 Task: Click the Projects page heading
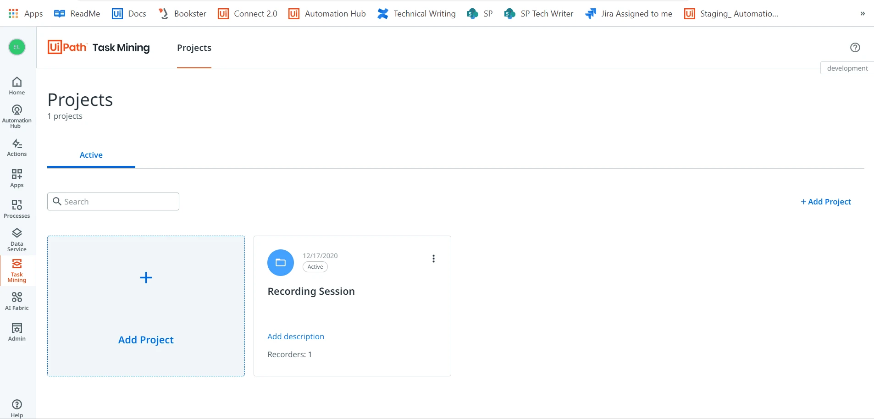click(x=80, y=100)
